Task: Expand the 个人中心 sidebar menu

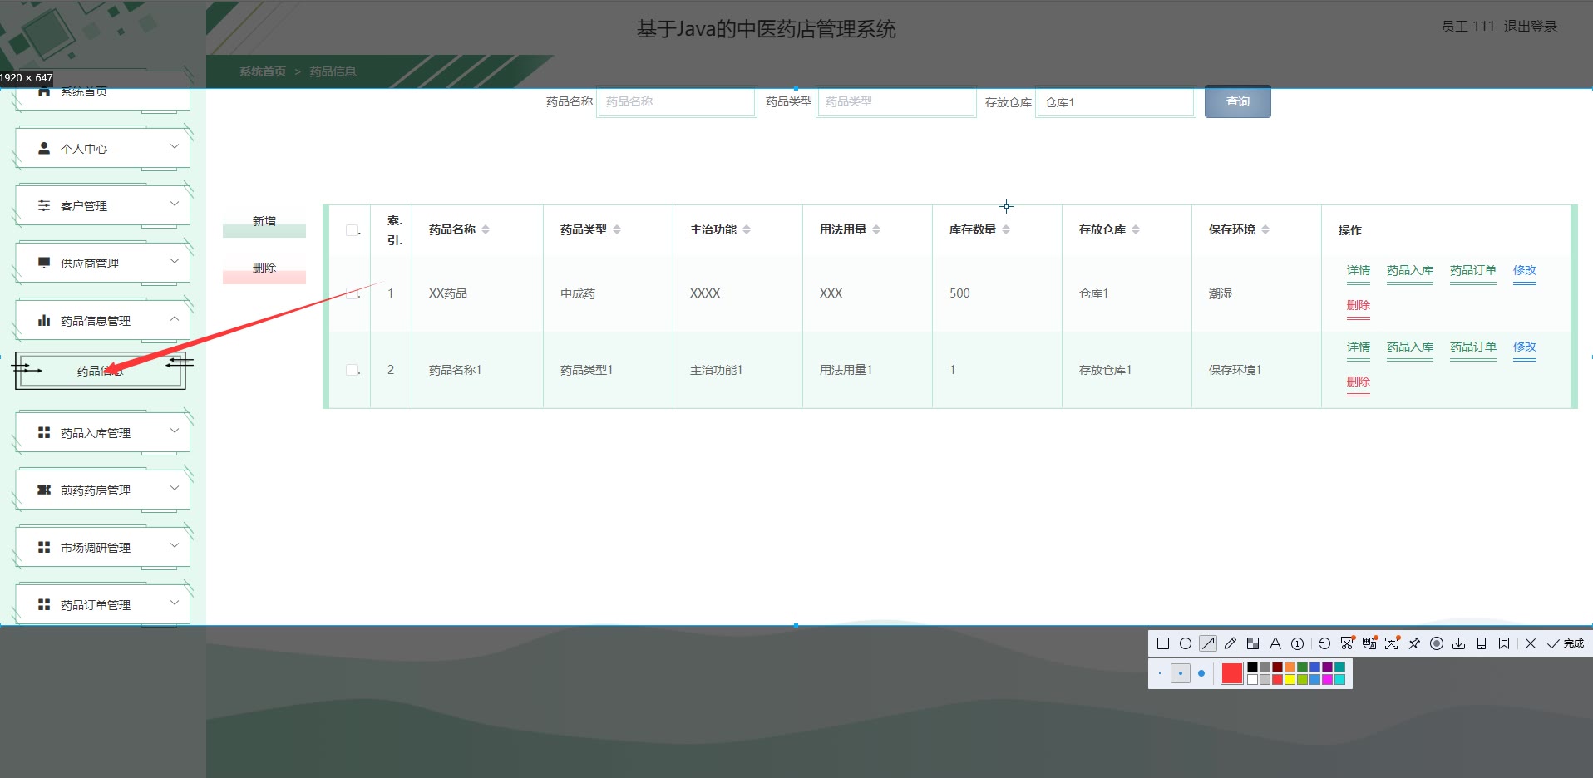Action: (102, 149)
